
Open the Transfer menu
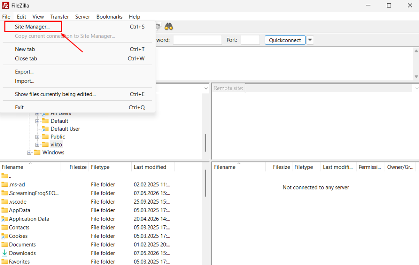coord(59,16)
